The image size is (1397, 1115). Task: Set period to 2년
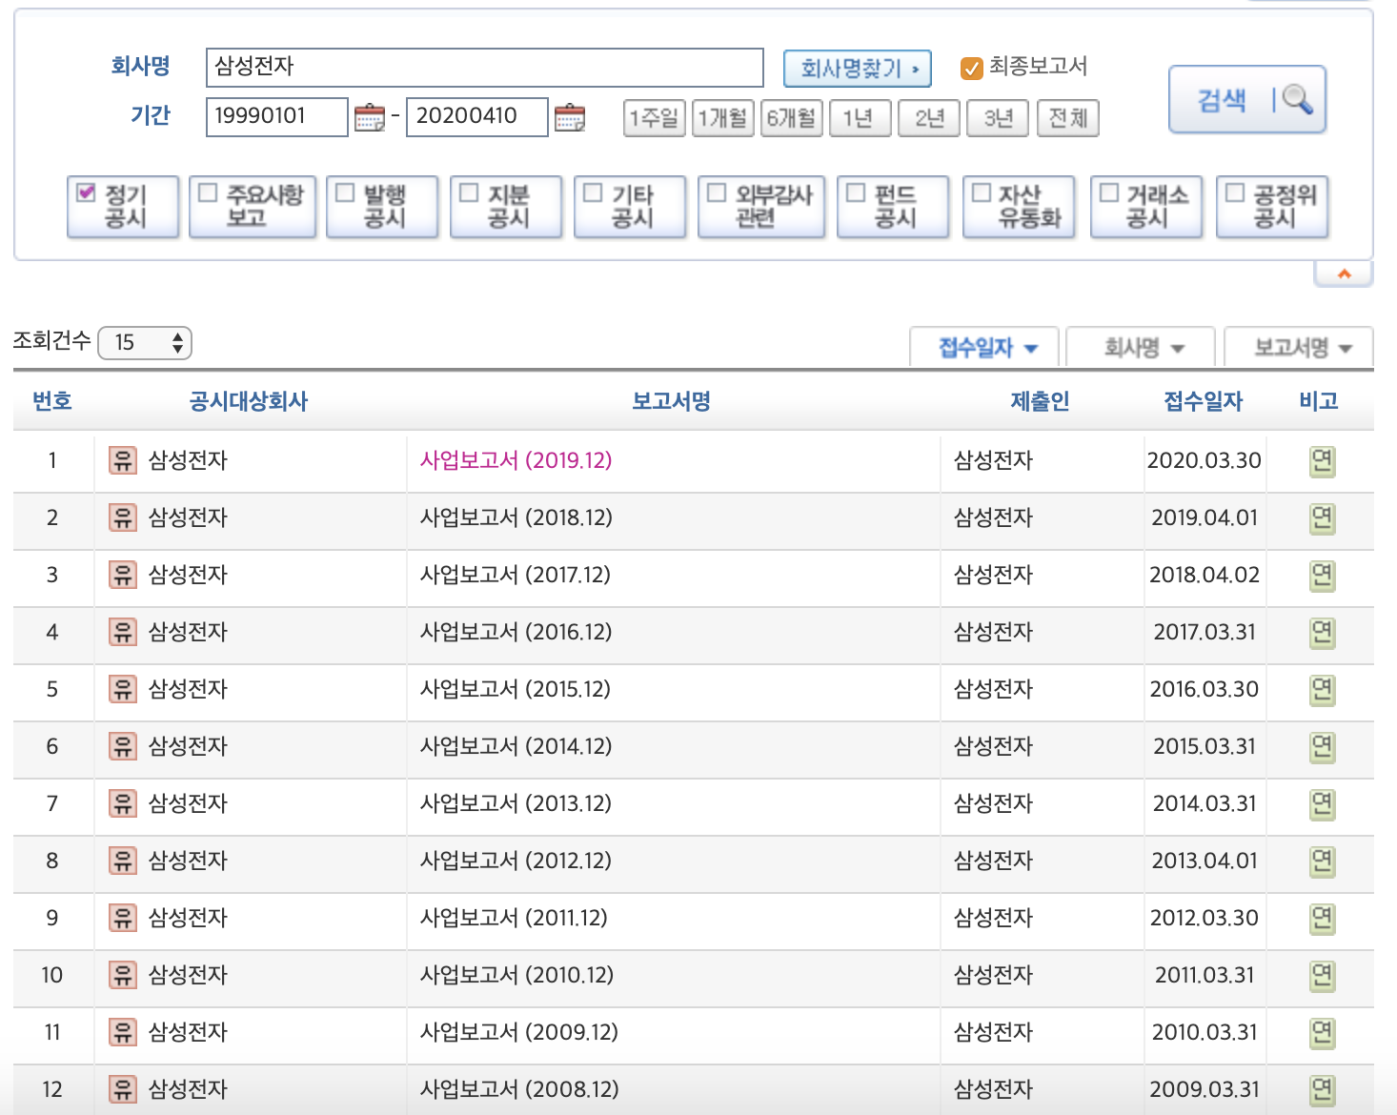coord(929,118)
